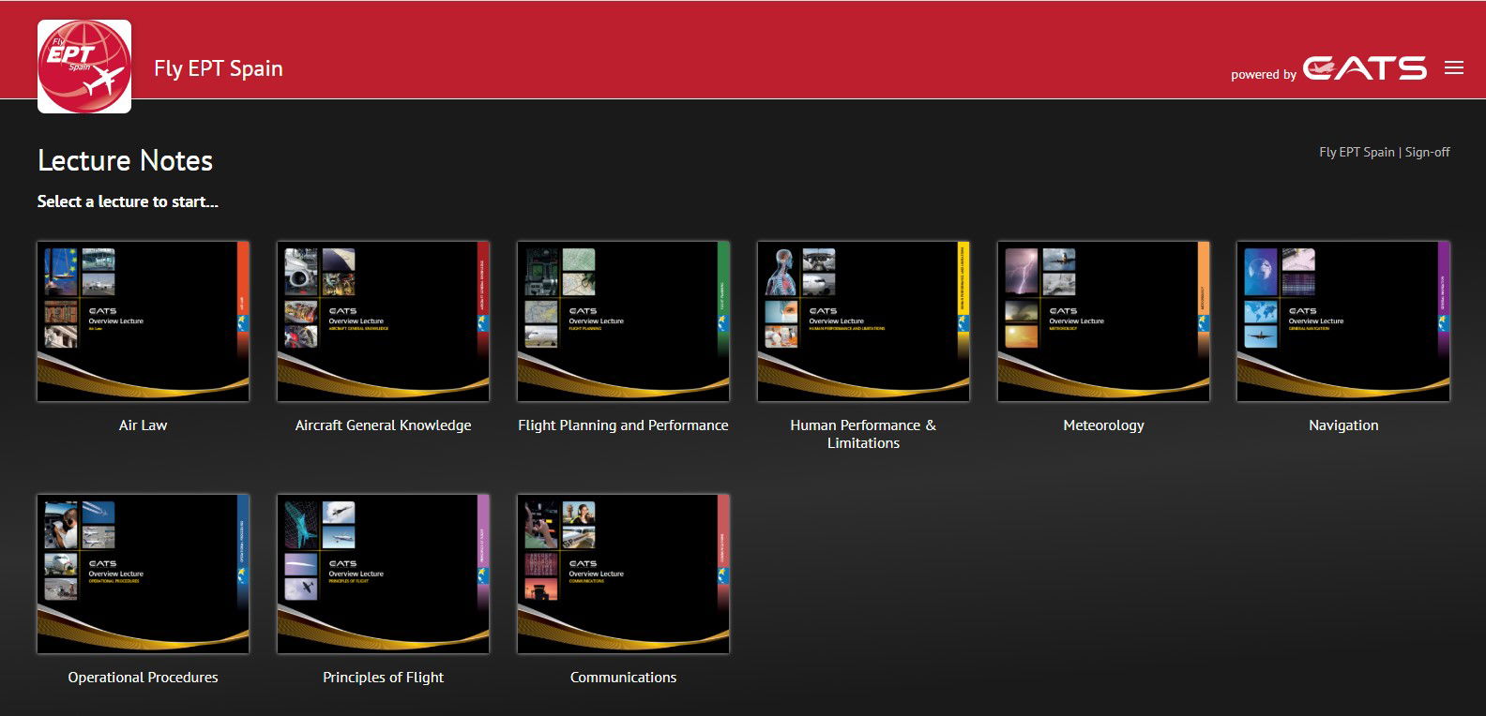Click the Sign-off link
Screen dimensions: 1486x716
[x=1427, y=152]
